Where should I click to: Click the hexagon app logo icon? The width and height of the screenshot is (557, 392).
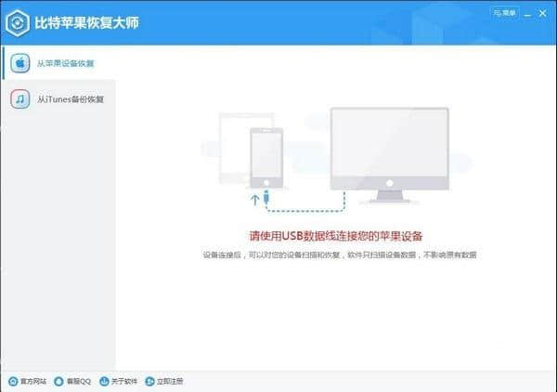(18, 23)
